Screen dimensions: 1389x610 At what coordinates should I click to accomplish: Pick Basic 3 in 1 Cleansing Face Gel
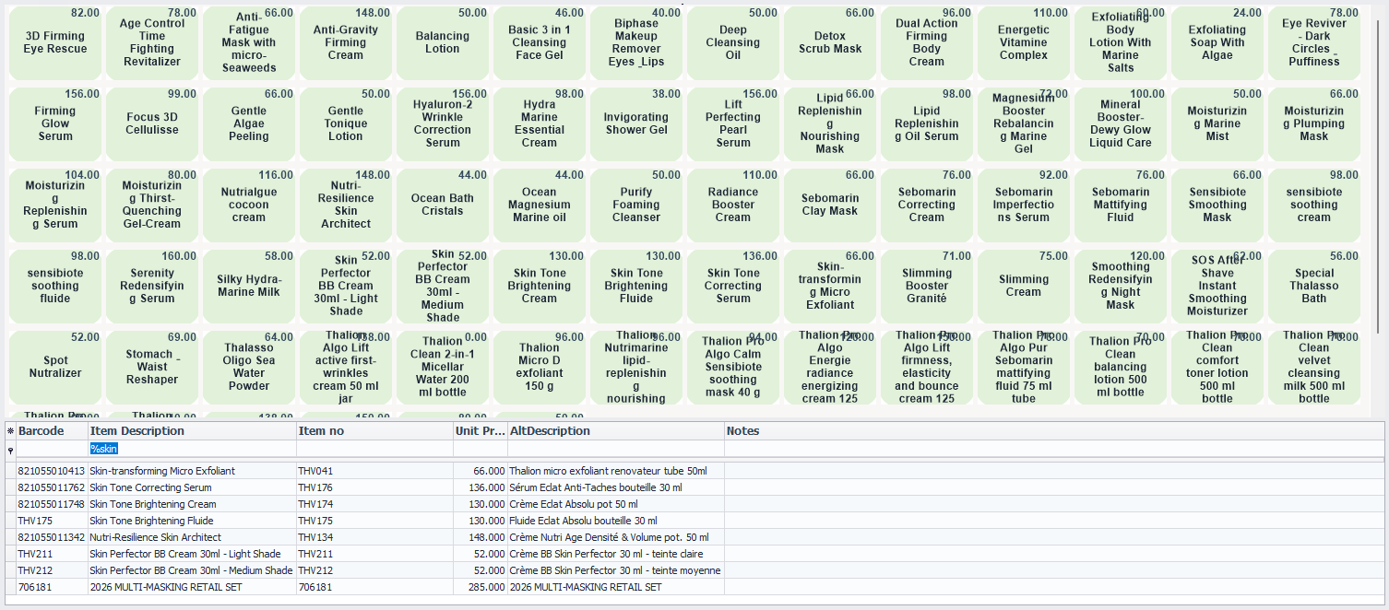[x=540, y=43]
